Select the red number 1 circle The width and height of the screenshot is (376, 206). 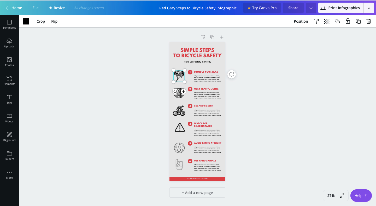(190, 72)
